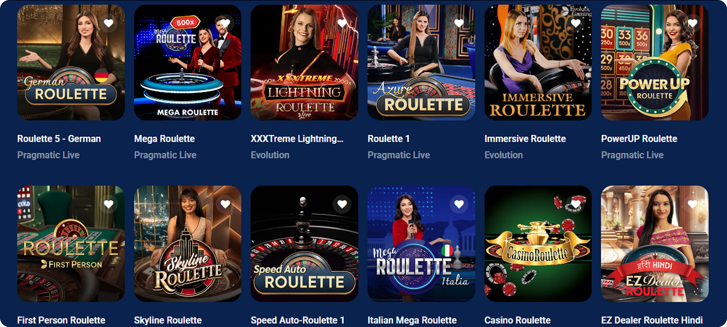Open Pragmatic Live under Roulette 5 - German
727x327 pixels.
point(48,155)
